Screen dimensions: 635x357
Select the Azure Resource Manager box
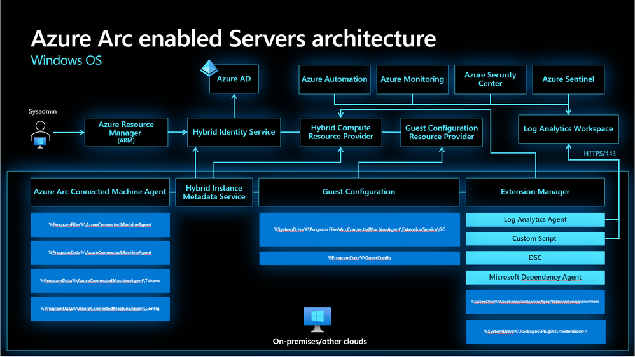(x=126, y=132)
